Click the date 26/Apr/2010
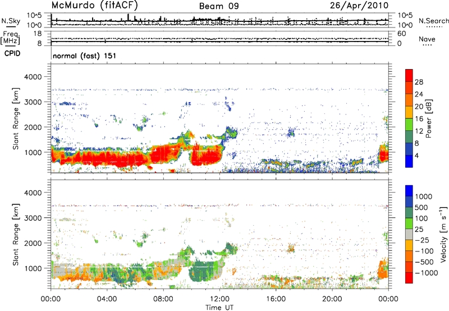 click(x=359, y=6)
